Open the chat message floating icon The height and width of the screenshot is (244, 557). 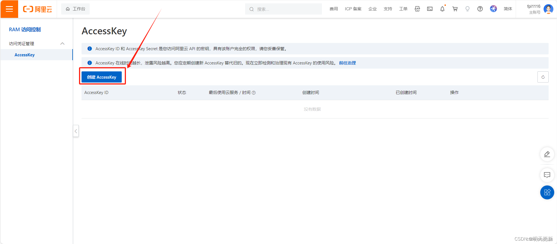[547, 175]
